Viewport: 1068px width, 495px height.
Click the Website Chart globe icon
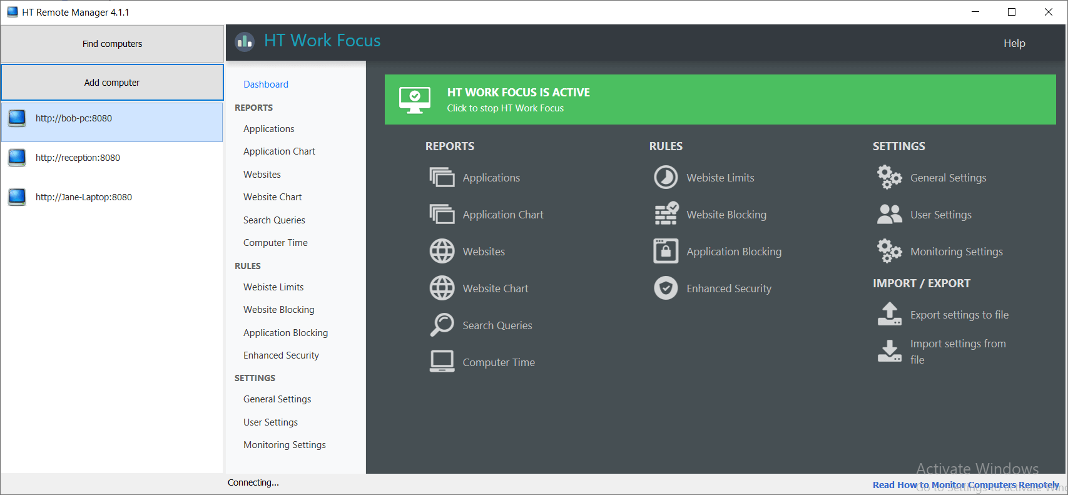(442, 288)
